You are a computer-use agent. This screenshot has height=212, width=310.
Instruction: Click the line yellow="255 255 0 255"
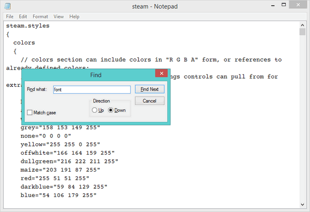(60, 144)
